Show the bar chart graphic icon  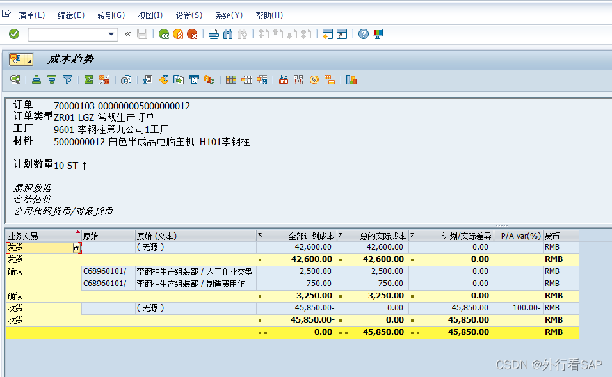click(x=351, y=80)
